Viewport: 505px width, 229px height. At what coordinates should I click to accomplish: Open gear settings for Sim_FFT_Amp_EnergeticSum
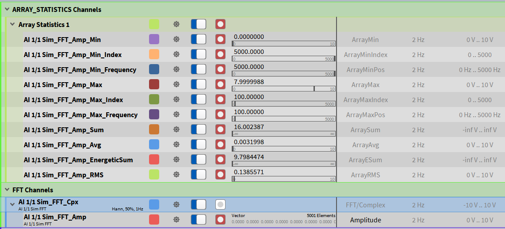pos(176,160)
